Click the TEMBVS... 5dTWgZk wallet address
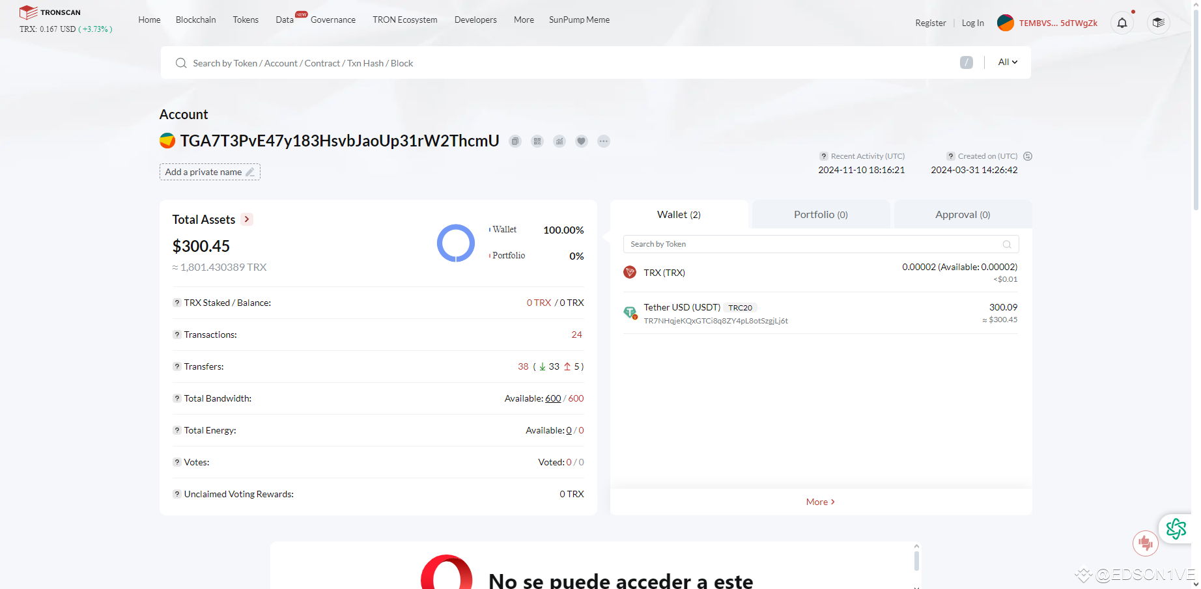Image resolution: width=1201 pixels, height=589 pixels. [x=1058, y=23]
